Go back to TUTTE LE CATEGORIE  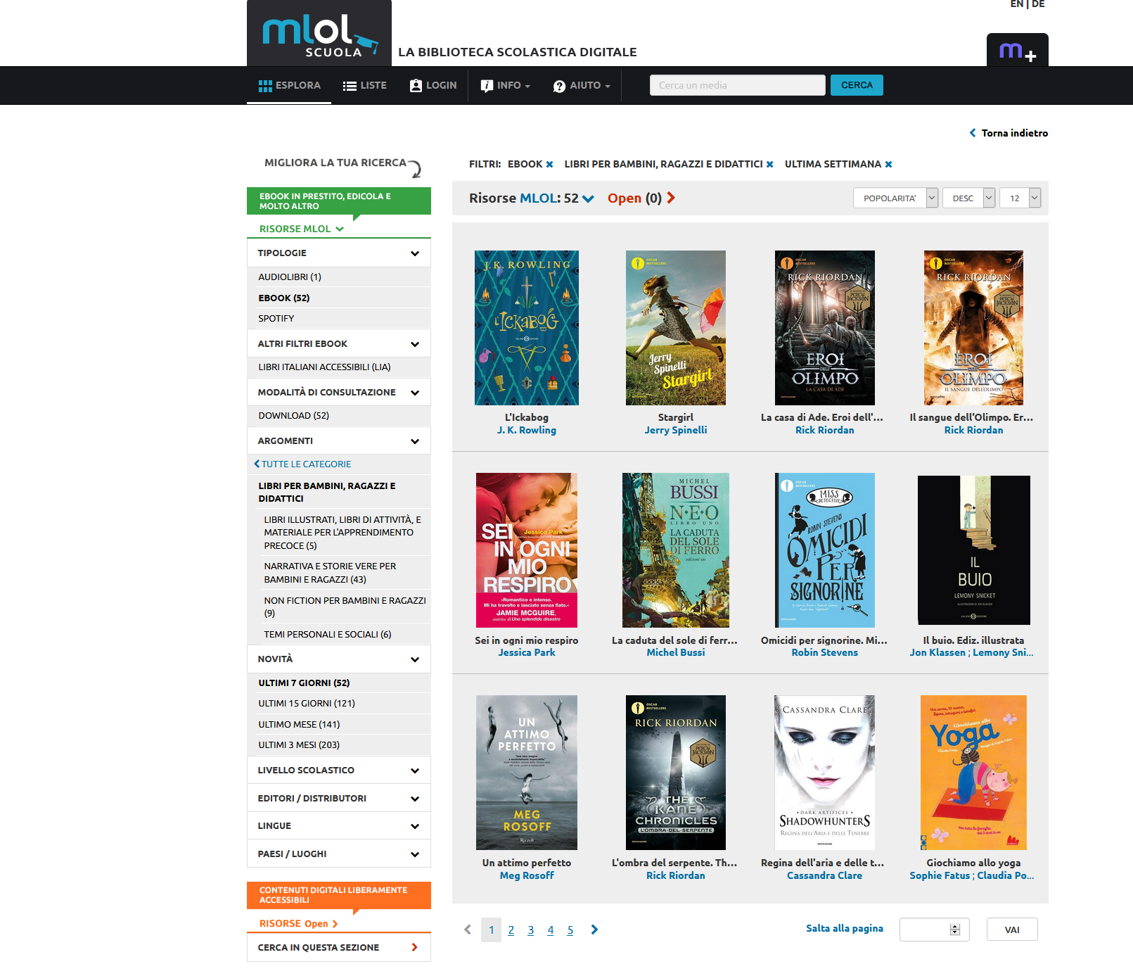pyautogui.click(x=302, y=464)
